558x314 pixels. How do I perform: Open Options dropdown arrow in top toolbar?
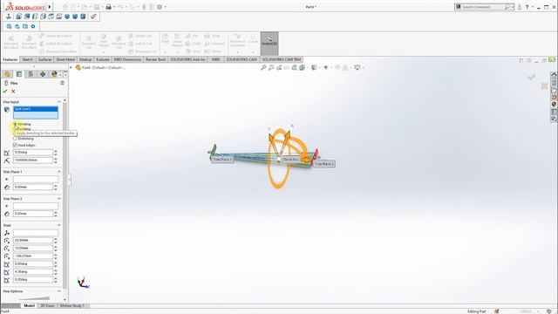(165, 7)
